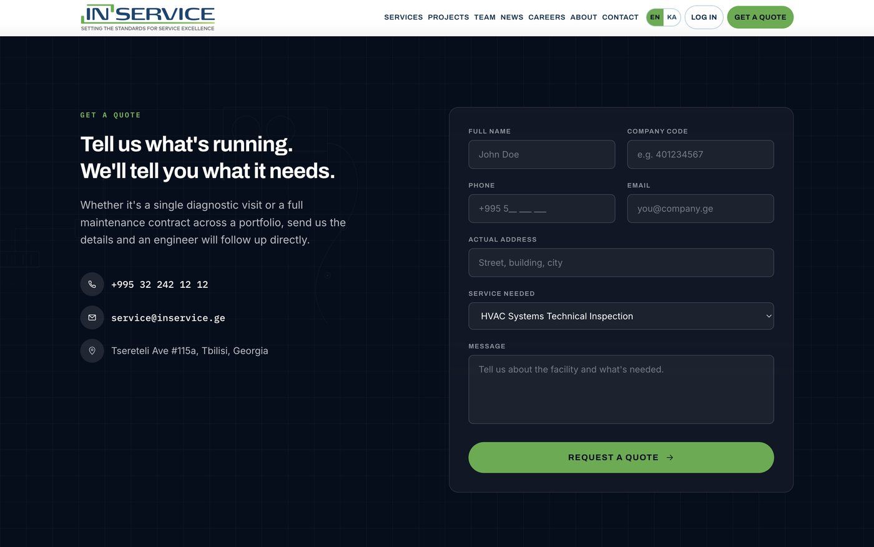The width and height of the screenshot is (874, 547).
Task: Focus the Email input field
Action: coord(700,209)
